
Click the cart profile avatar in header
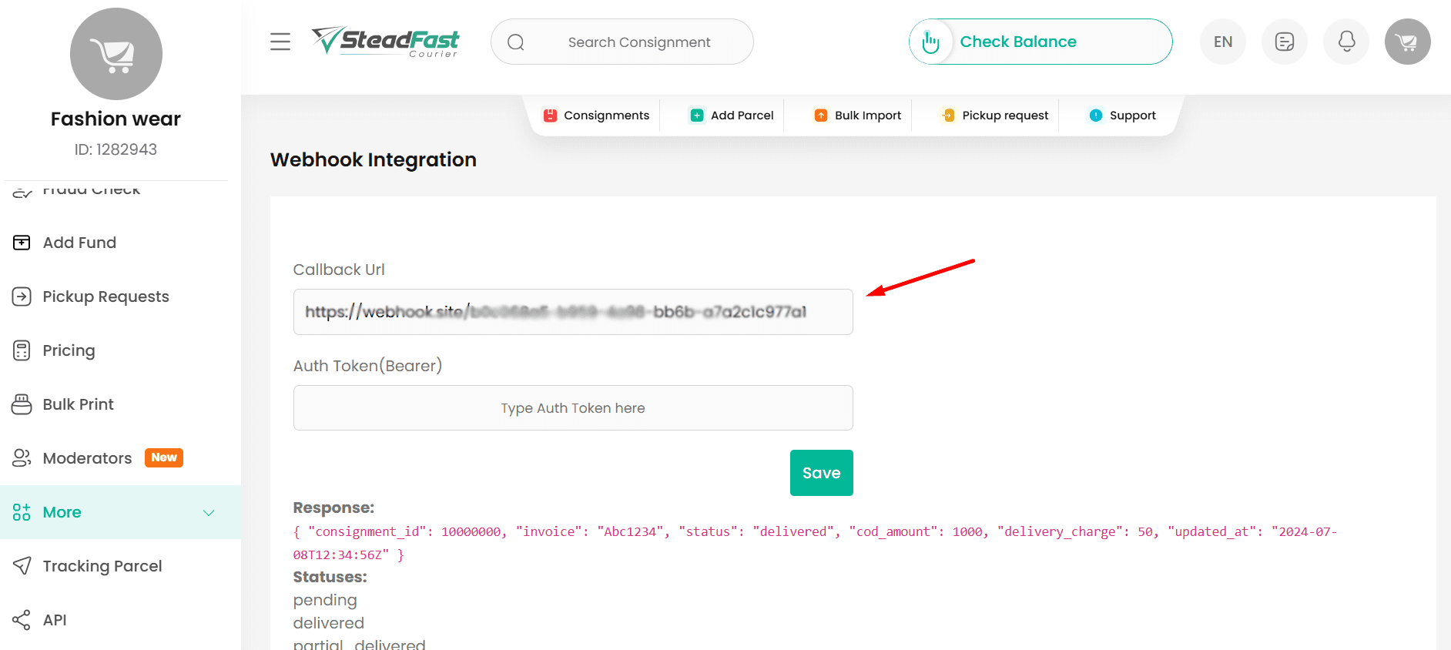point(1408,42)
